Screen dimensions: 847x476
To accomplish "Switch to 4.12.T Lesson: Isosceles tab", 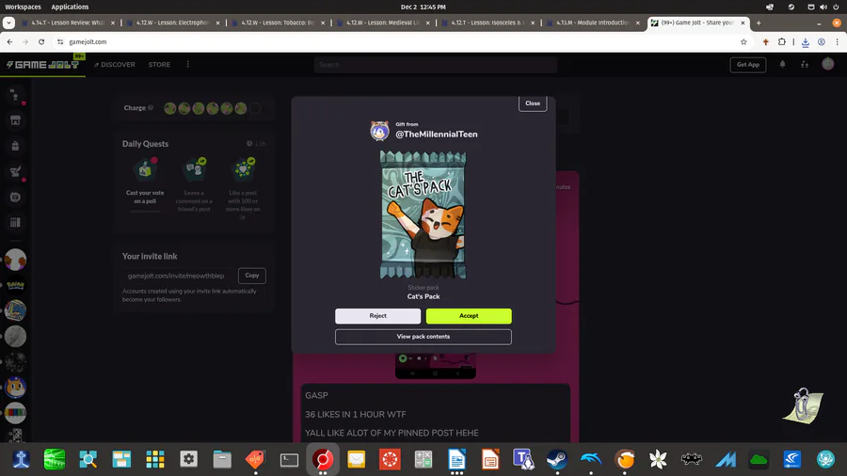I will (487, 23).
